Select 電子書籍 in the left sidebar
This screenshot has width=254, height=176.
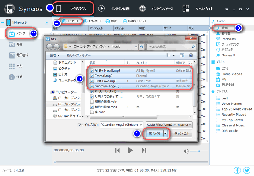(x=19, y=55)
